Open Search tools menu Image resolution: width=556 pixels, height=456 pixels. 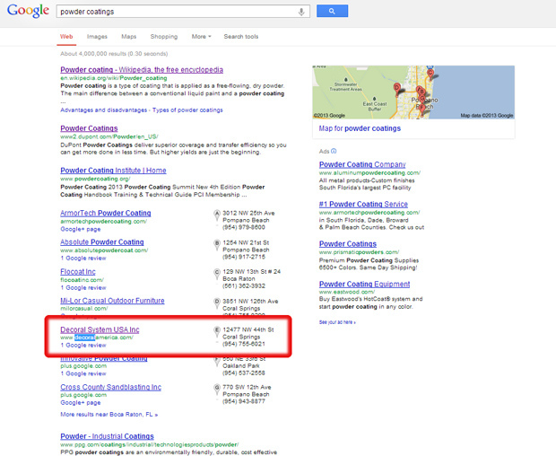click(x=240, y=37)
